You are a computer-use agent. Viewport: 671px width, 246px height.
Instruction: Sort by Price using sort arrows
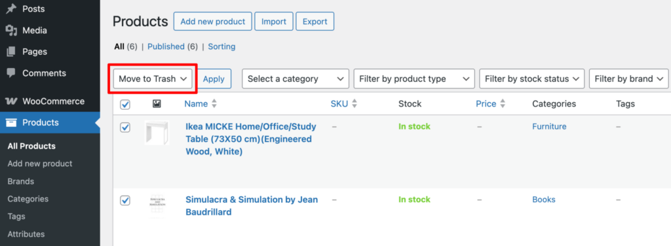[503, 104]
